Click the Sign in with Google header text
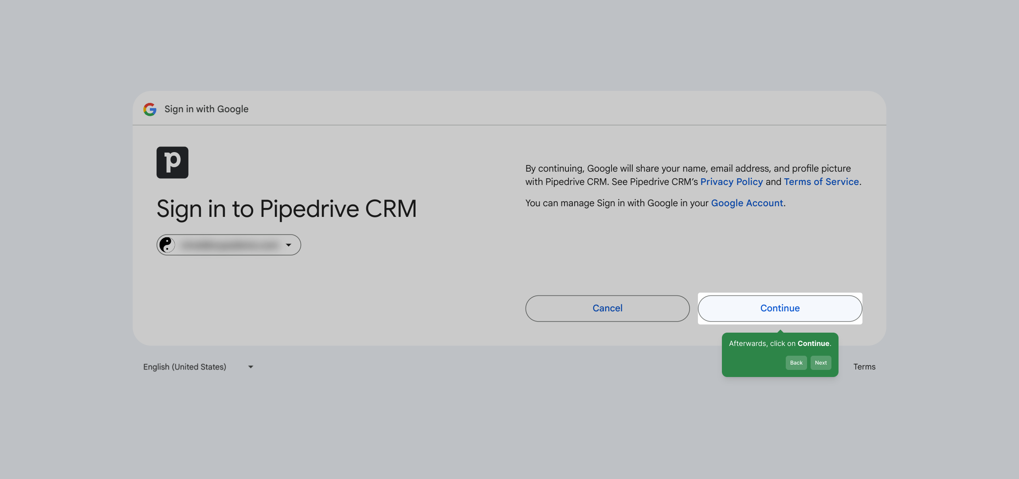1019x479 pixels. click(206, 109)
